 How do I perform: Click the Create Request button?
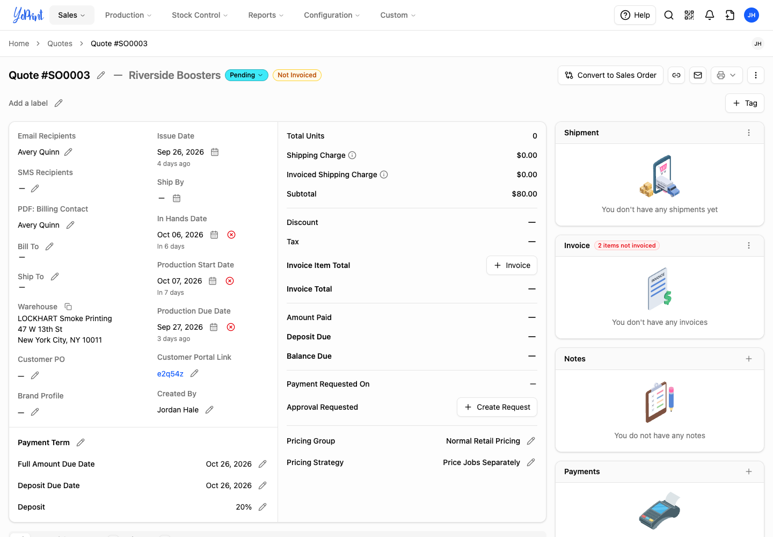[497, 407]
